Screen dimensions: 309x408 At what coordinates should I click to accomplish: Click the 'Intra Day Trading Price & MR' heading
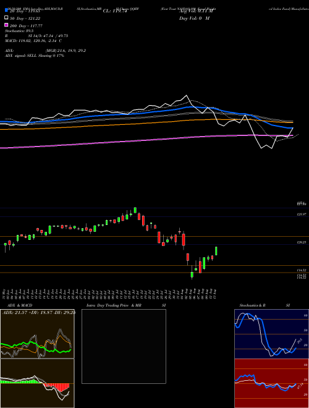click(114, 305)
